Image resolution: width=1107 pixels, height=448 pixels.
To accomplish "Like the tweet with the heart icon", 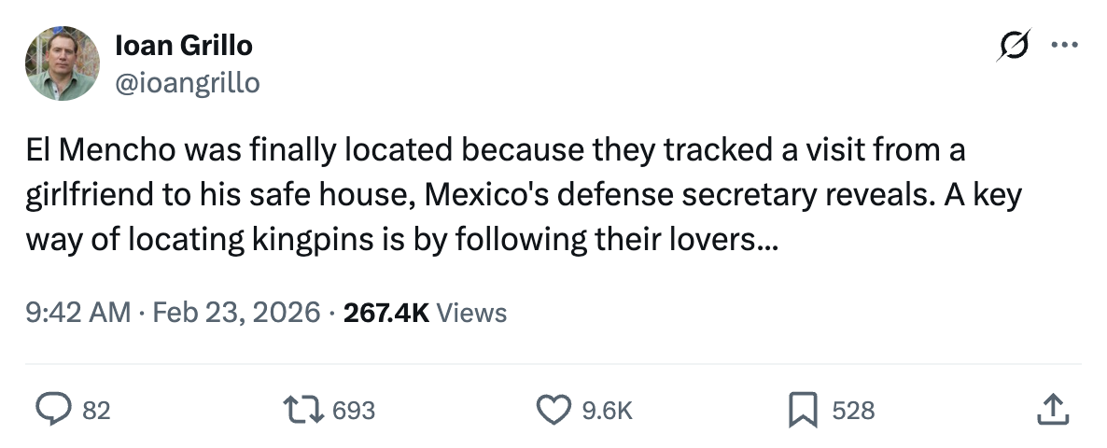I will pos(554,409).
